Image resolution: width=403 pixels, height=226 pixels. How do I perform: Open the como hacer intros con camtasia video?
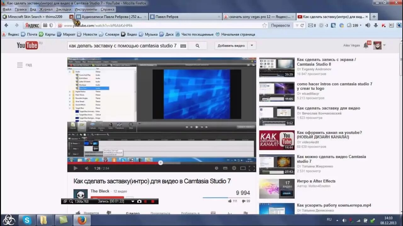coord(334,86)
